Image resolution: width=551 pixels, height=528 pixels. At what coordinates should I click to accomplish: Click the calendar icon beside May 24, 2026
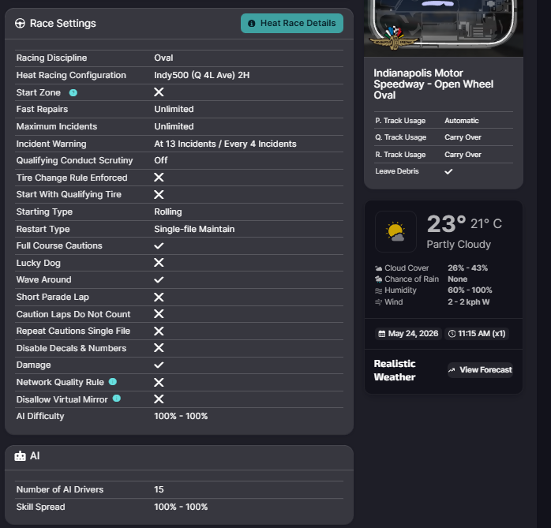coord(381,334)
